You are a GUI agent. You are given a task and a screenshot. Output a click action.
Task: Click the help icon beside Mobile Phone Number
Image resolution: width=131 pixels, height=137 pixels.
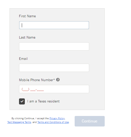point(58,80)
